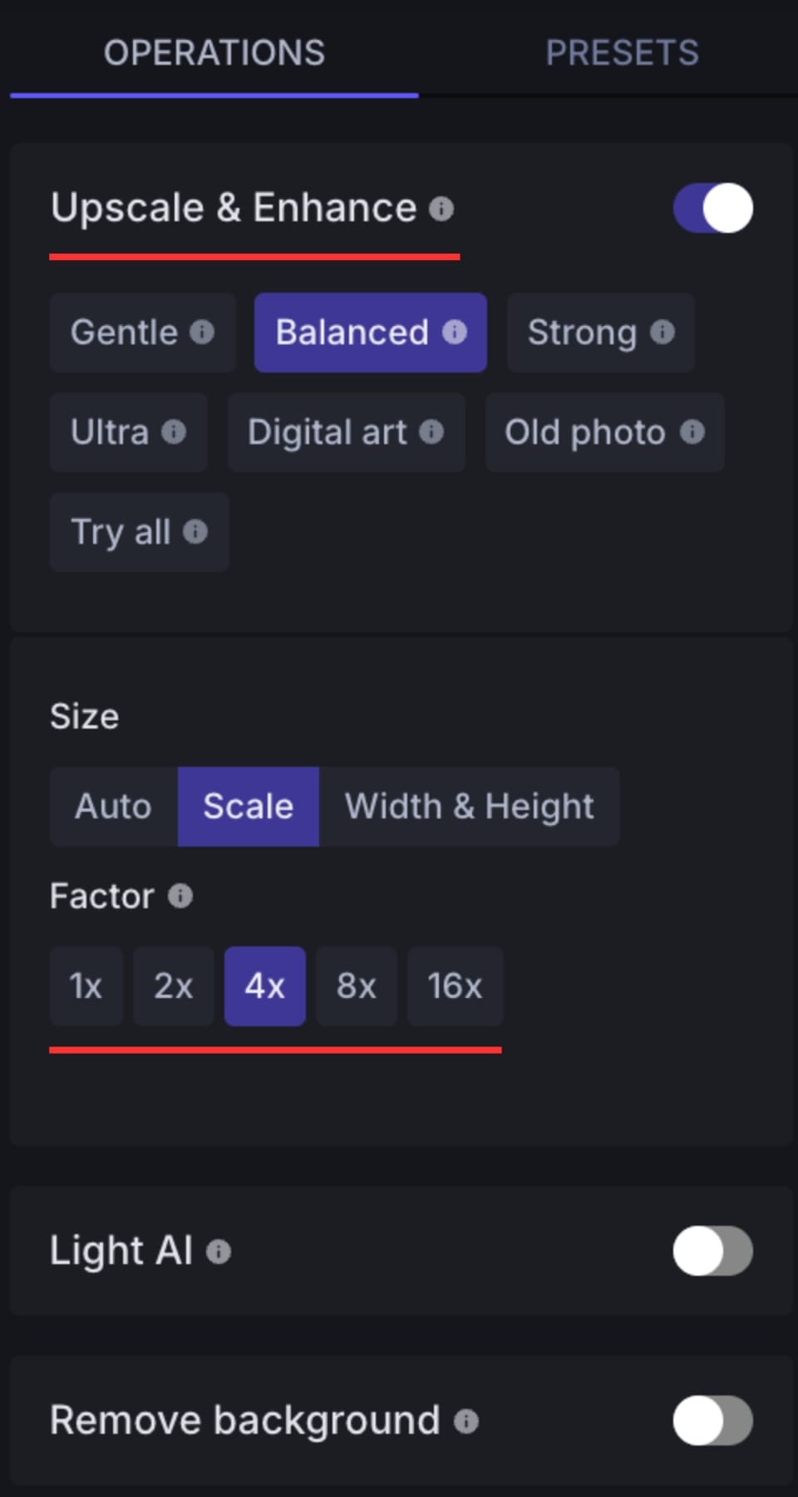Click the Strong mode info icon
This screenshot has width=798, height=1497.
(x=661, y=332)
